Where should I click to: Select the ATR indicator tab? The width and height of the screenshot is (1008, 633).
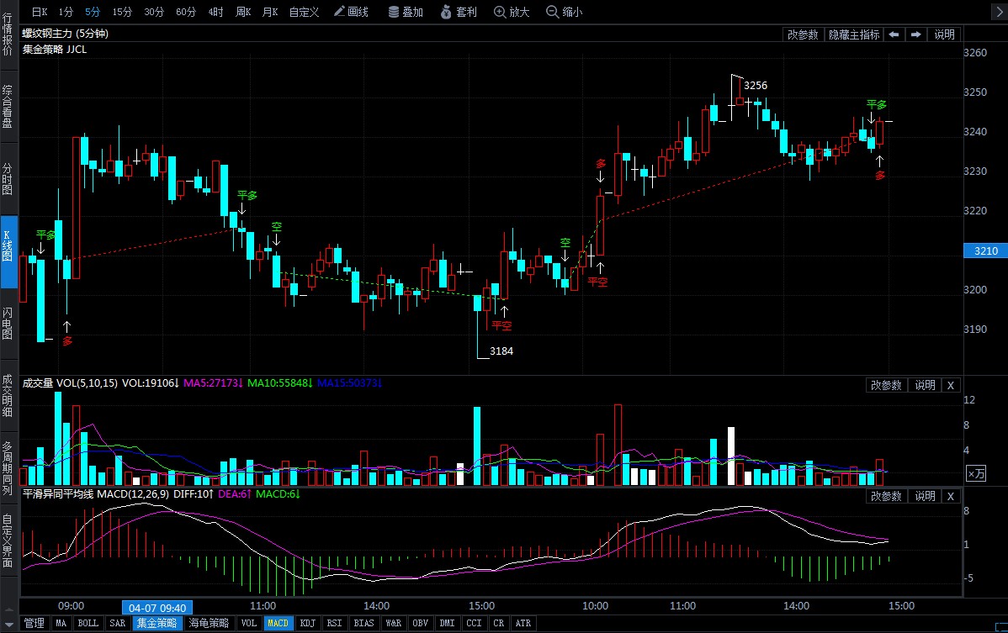(523, 624)
